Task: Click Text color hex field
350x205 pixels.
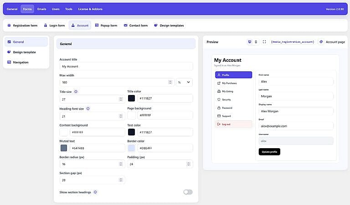Action: pyautogui.click(x=165, y=132)
